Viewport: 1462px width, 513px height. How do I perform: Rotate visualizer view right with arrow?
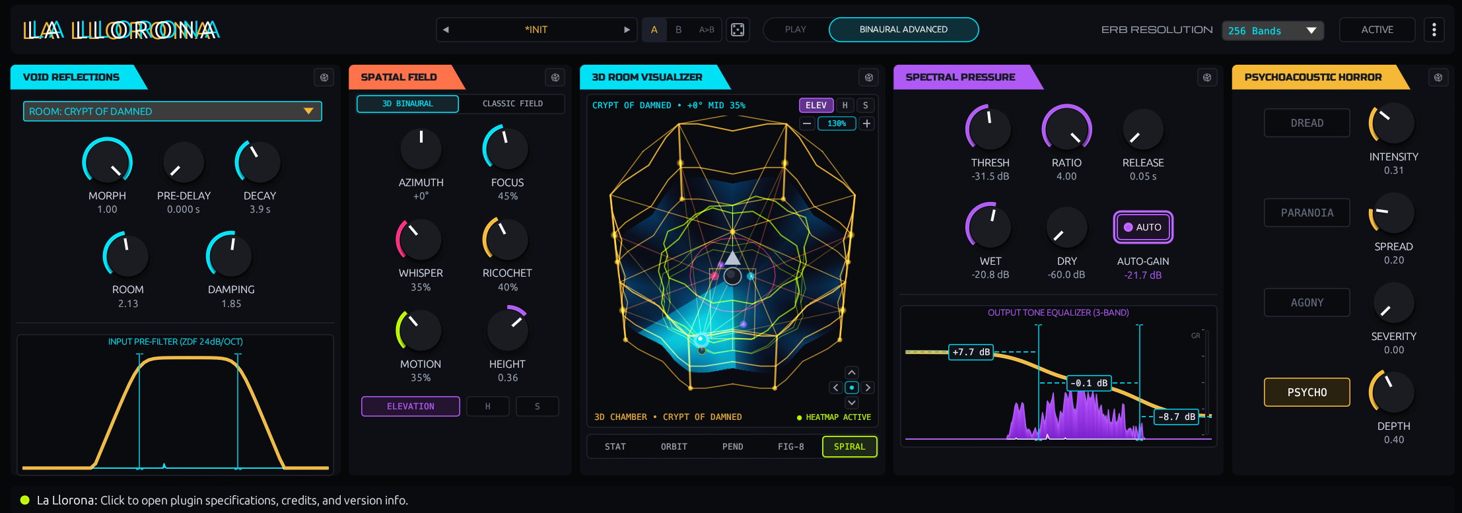coord(868,388)
